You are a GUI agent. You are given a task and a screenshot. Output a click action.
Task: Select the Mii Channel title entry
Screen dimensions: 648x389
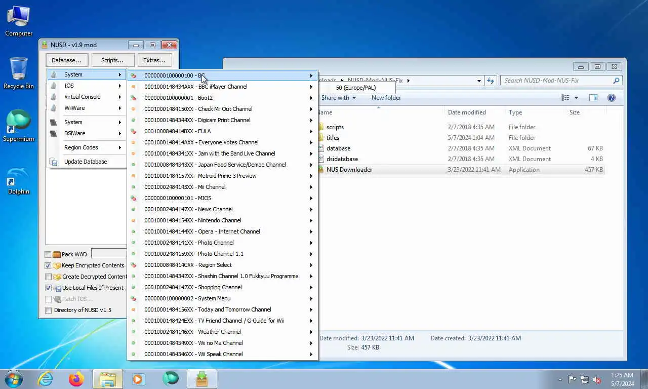(222, 187)
